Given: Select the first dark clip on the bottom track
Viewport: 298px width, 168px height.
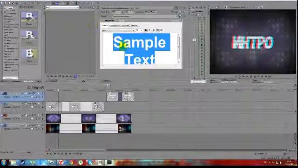Looking at the screenshot, I should click(x=53, y=128).
